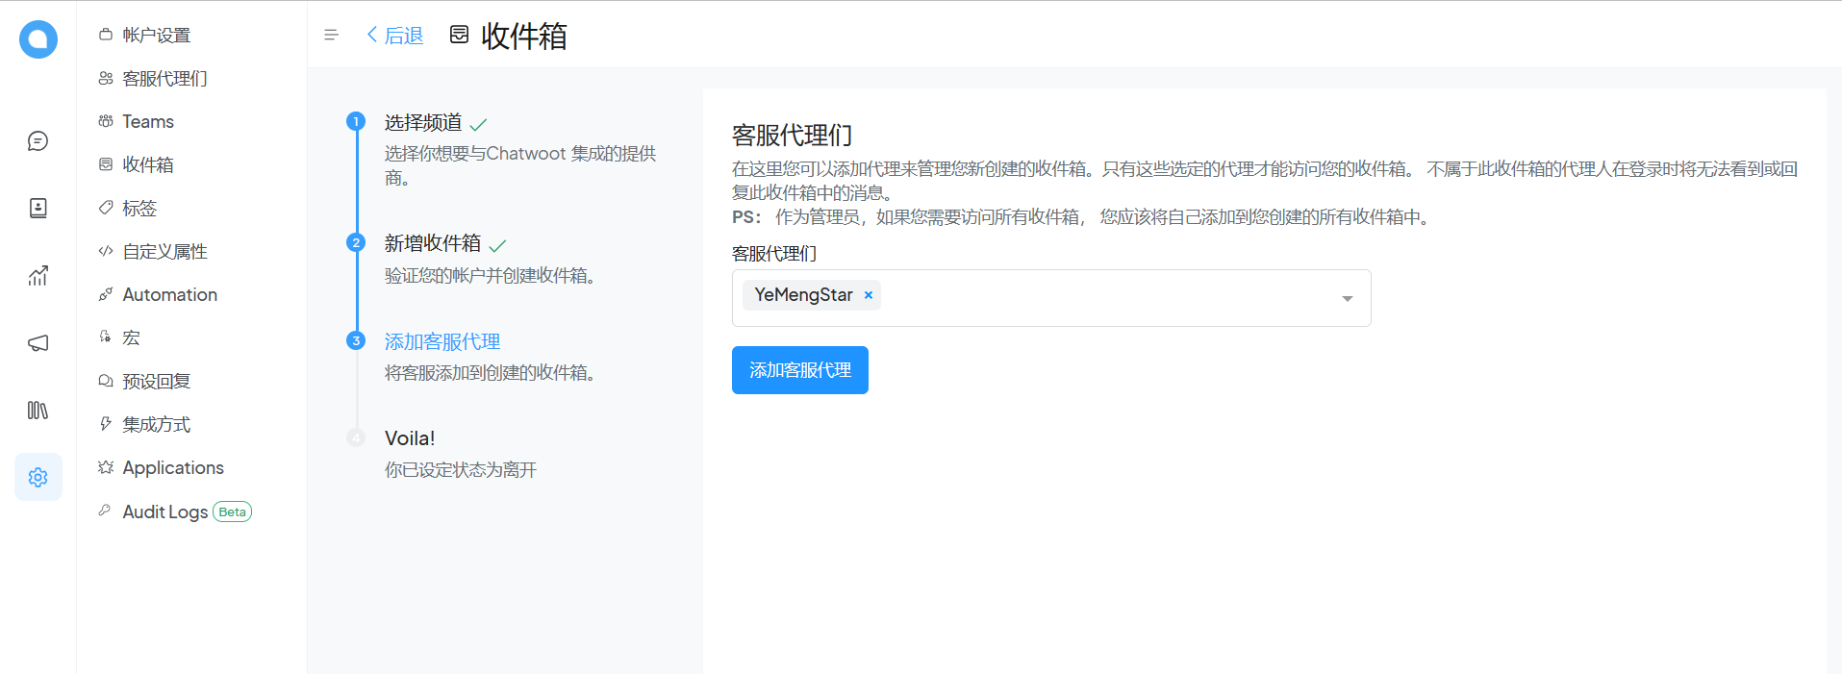Click the 选择频道 step one heading
This screenshot has width=1842, height=674.
coord(423,123)
